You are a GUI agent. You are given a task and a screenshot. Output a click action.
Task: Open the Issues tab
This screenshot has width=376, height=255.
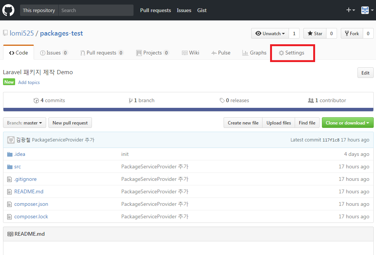(54, 53)
